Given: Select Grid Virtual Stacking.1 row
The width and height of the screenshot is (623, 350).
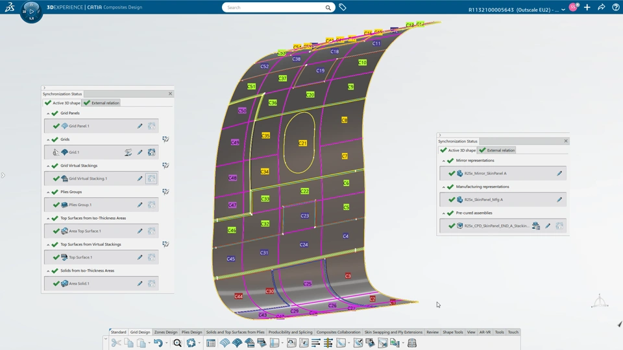Looking at the screenshot, I should (x=101, y=179).
